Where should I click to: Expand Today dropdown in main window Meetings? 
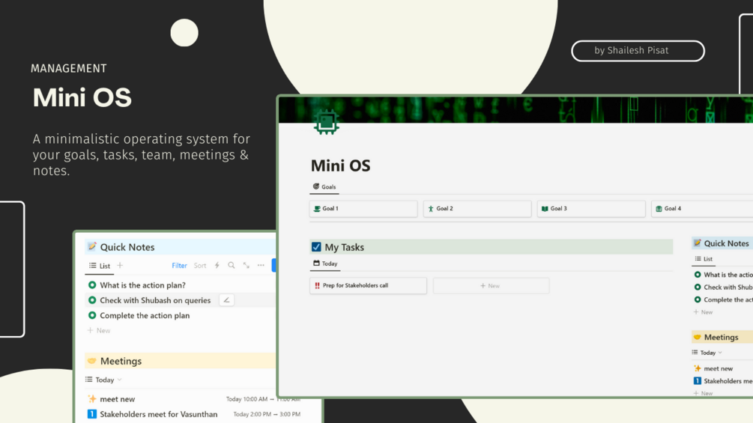[x=707, y=353]
